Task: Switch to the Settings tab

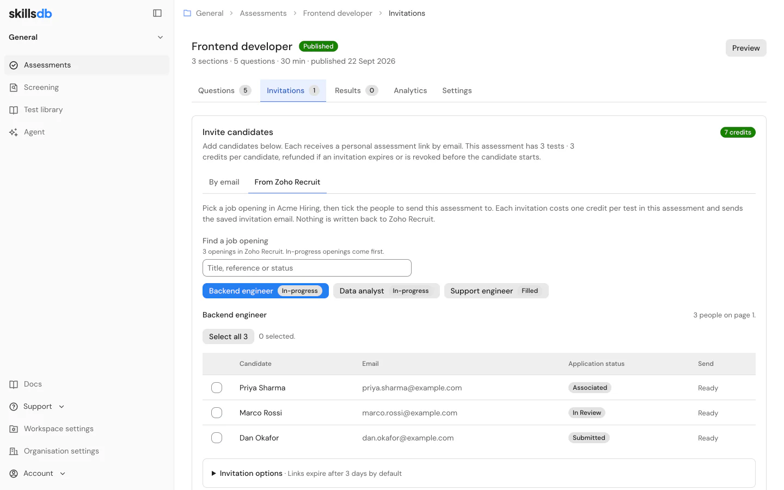Action: 457,90
